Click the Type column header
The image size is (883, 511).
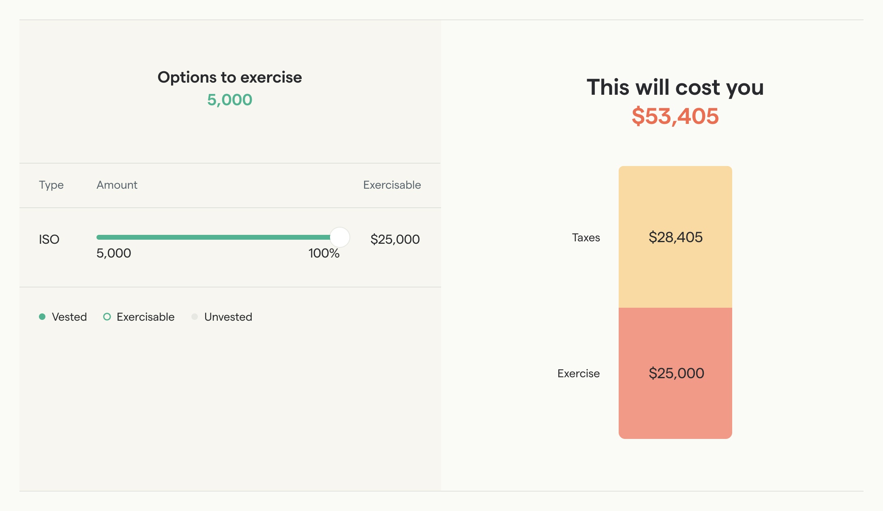(51, 185)
